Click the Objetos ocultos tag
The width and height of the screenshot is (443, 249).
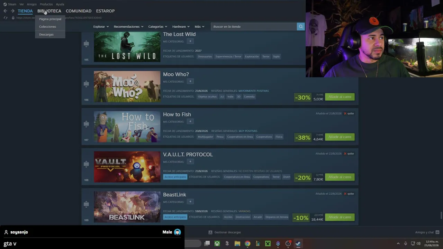tap(207, 97)
